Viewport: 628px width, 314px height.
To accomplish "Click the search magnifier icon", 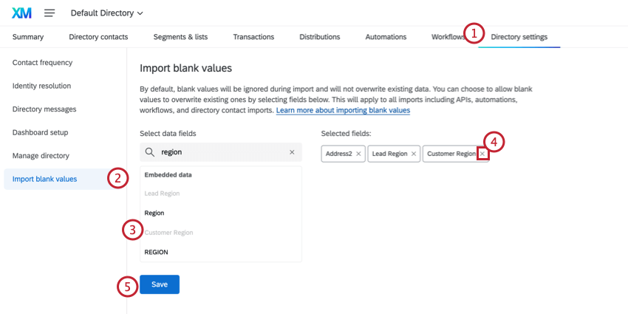I will (150, 152).
